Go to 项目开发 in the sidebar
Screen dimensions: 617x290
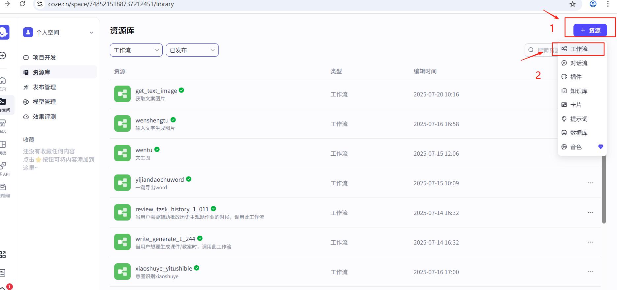click(x=44, y=58)
